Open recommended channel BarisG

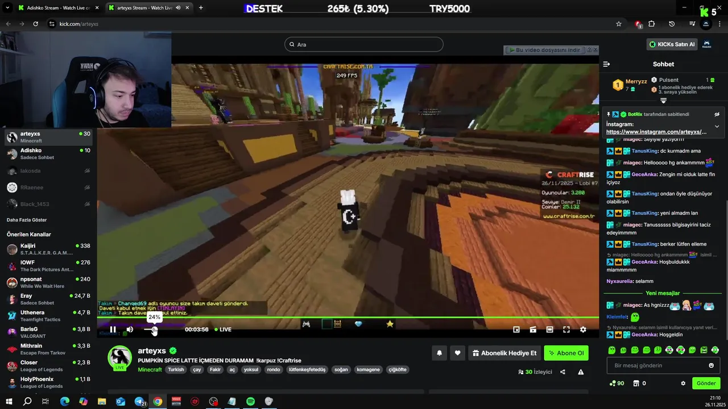tap(48, 332)
